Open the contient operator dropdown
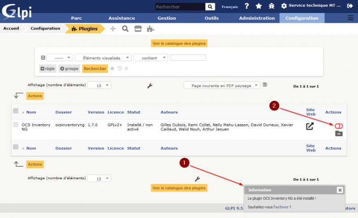358x218 pixels. (x=150, y=58)
